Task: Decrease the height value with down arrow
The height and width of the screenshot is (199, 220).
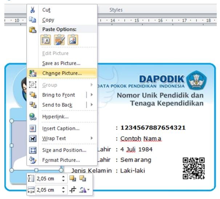Action: pos(64,181)
